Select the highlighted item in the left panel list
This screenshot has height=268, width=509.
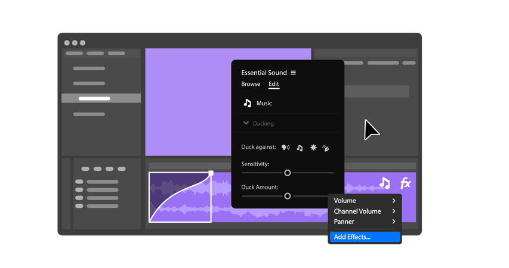[x=101, y=98]
